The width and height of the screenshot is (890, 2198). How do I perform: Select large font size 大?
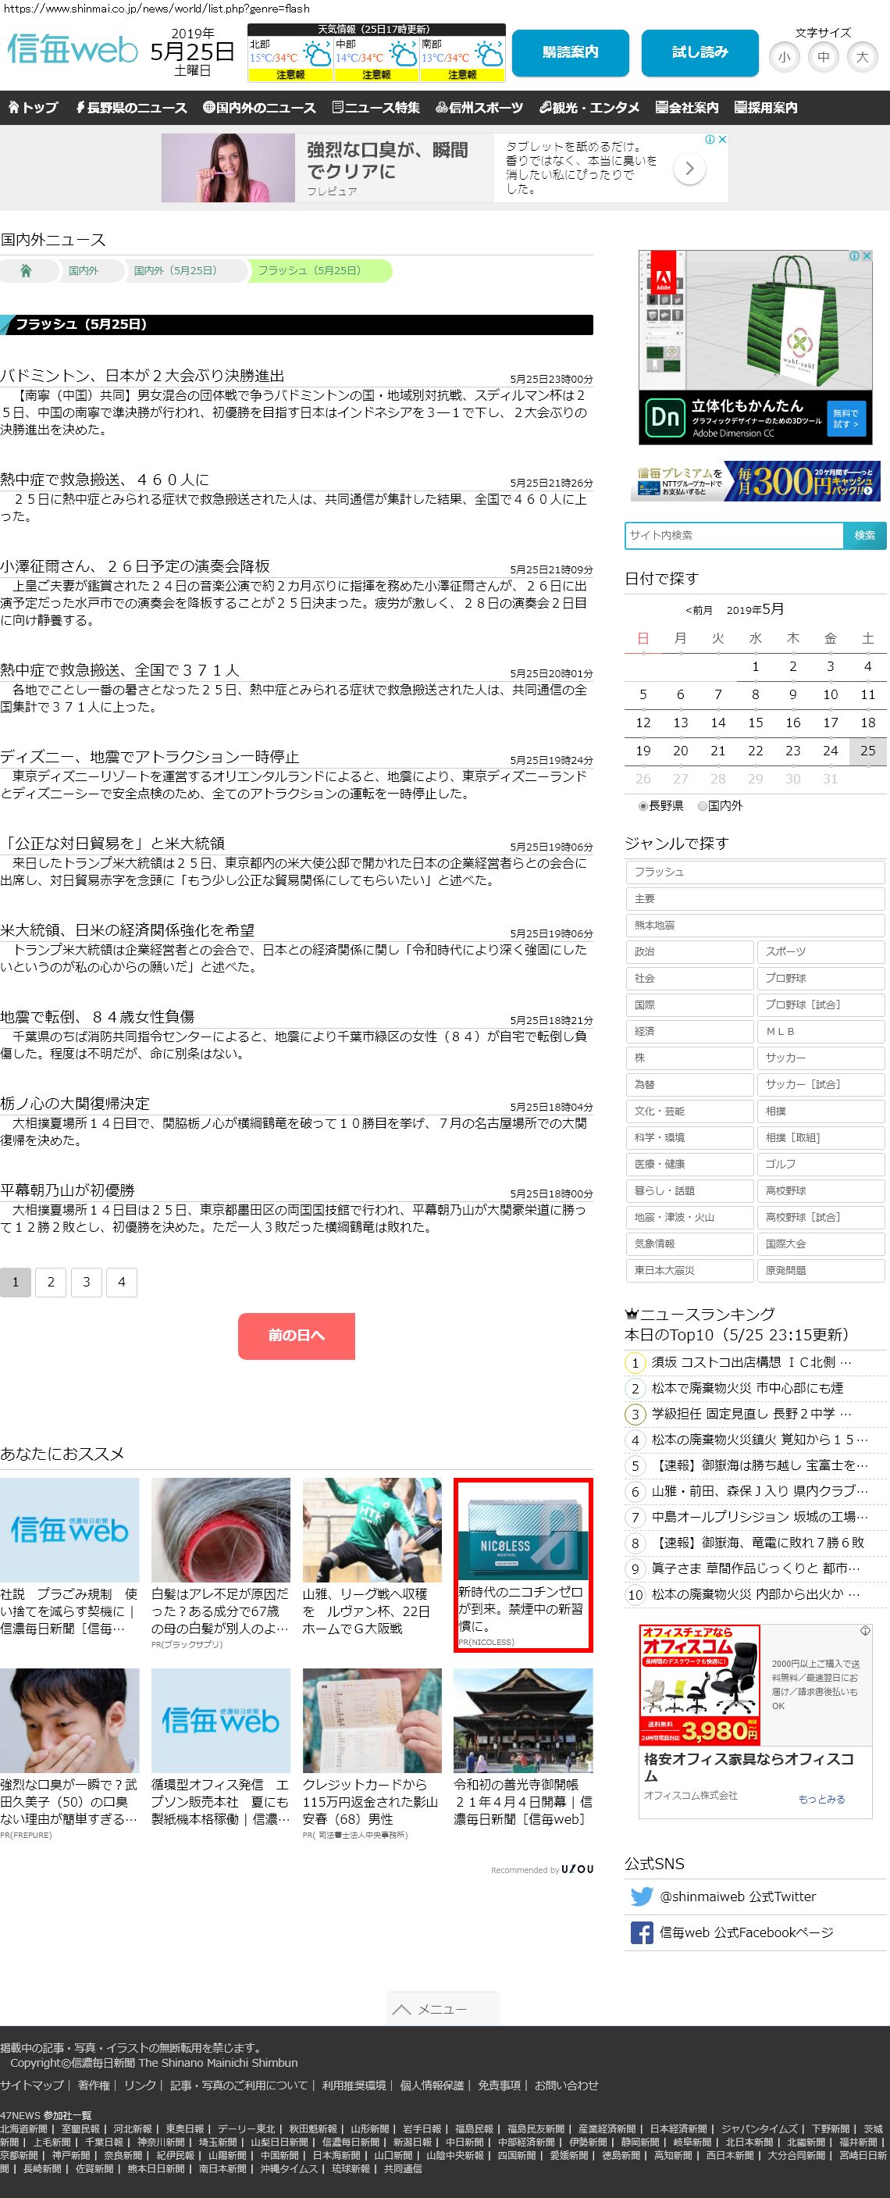(862, 57)
